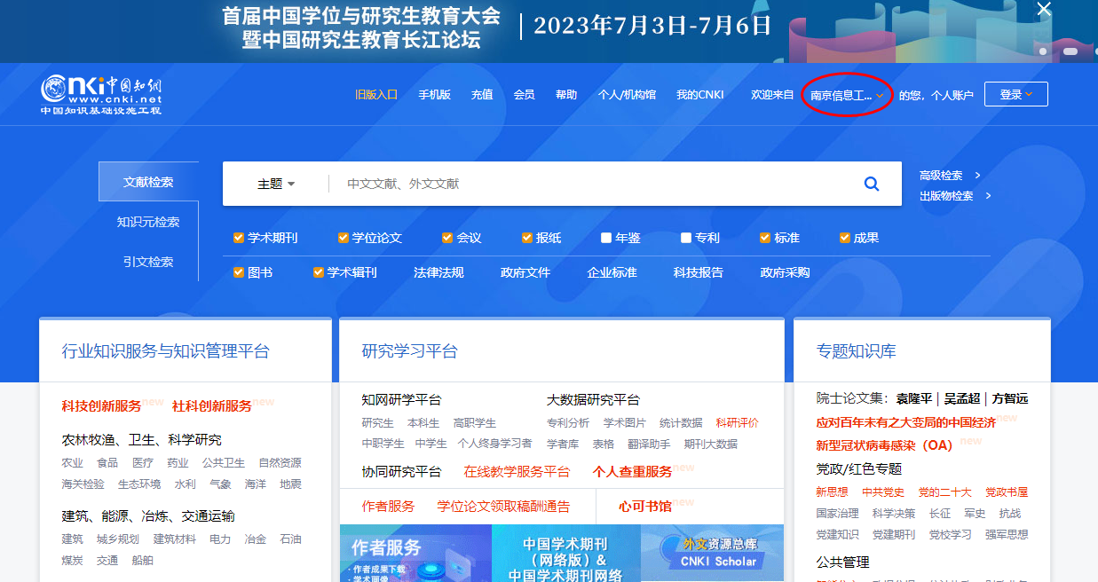1098x582 pixels.
Task: Open 袁隆平 academician collection
Action: tap(914, 398)
